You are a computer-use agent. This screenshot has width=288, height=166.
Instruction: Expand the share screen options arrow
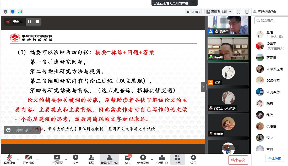point(66,159)
